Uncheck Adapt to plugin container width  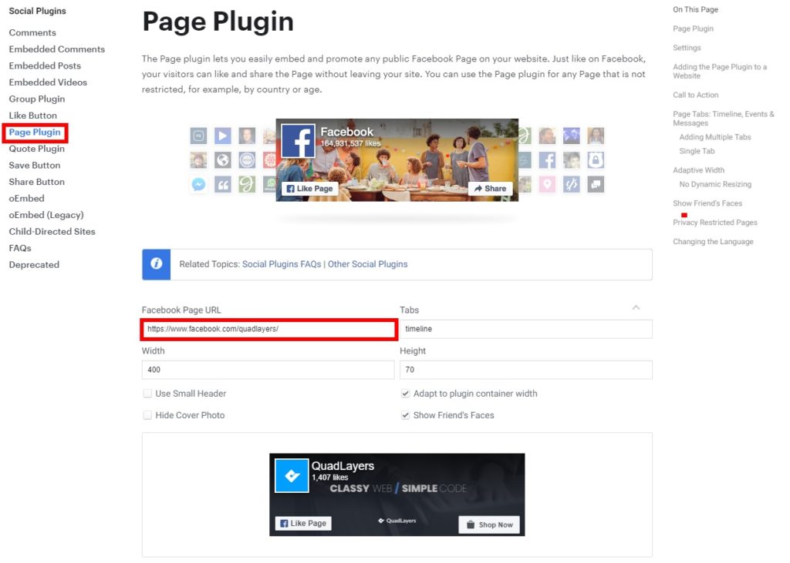[x=405, y=394]
